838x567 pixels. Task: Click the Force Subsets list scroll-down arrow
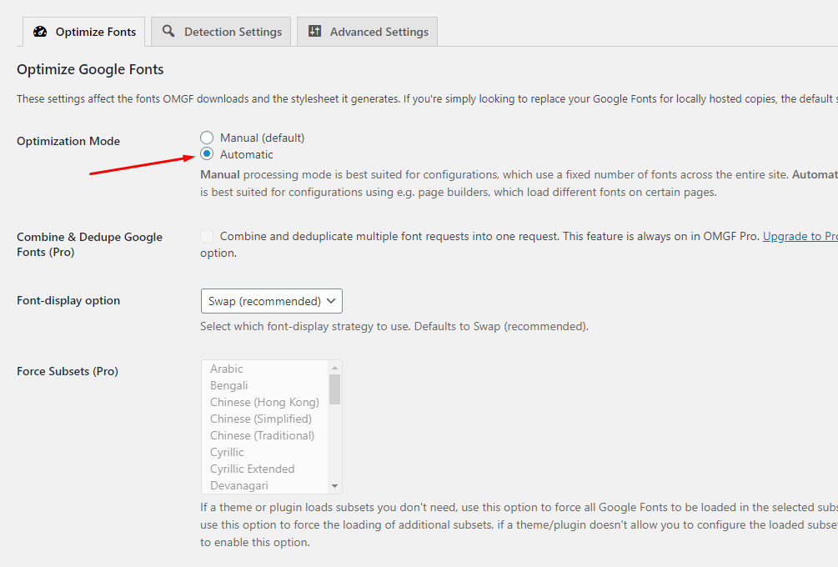pos(334,486)
